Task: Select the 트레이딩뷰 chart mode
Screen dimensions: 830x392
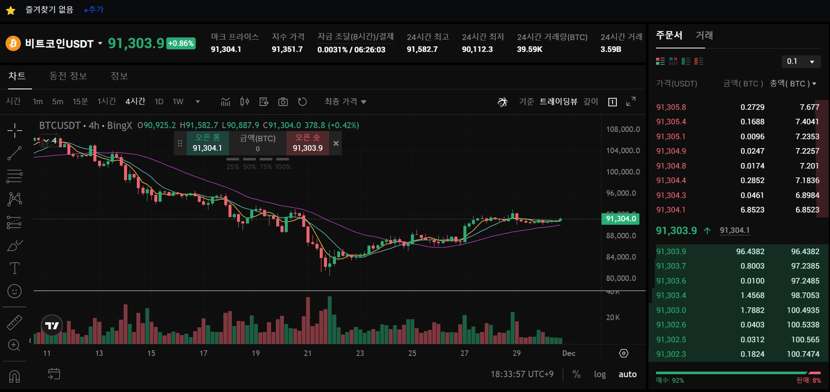Action: pyautogui.click(x=559, y=101)
